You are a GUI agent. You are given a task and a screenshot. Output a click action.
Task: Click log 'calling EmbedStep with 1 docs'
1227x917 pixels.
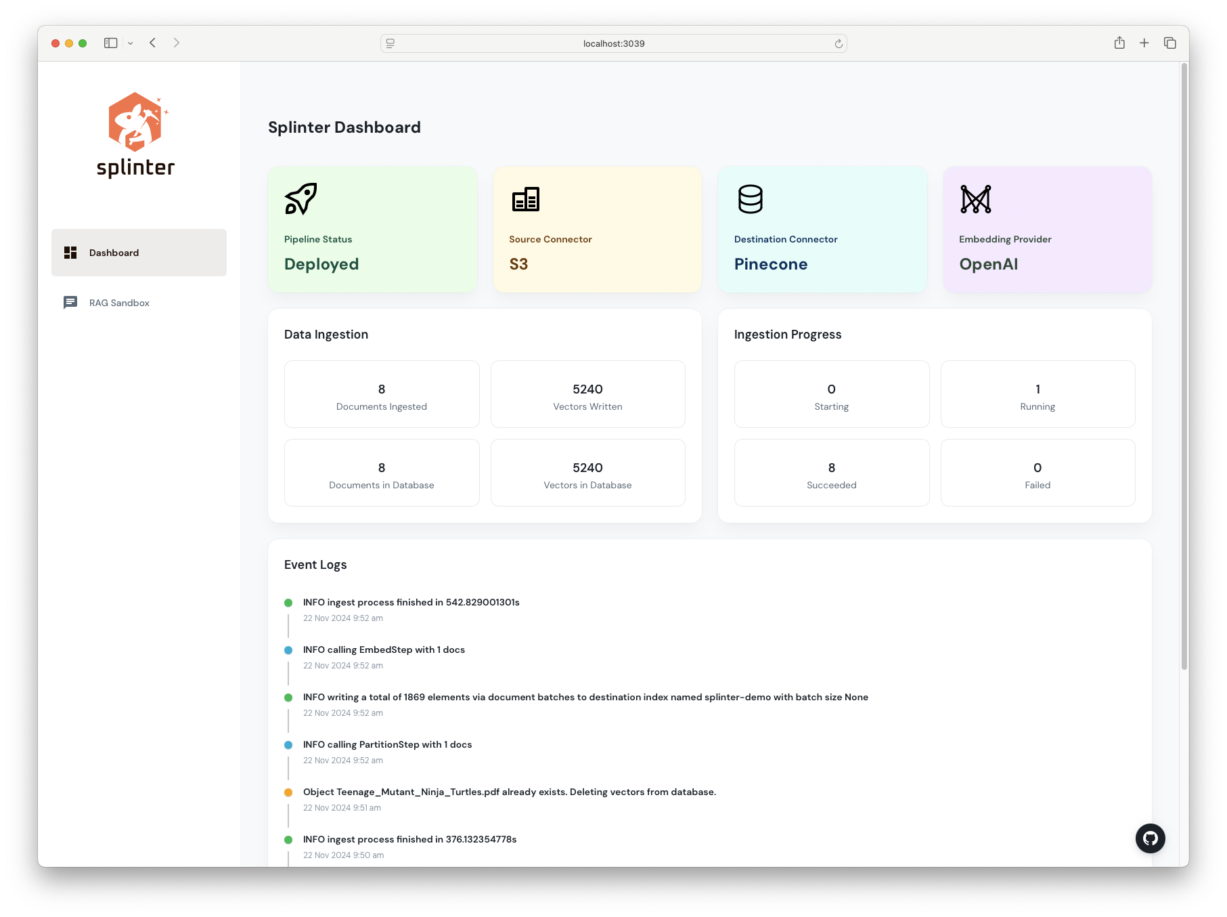click(384, 649)
